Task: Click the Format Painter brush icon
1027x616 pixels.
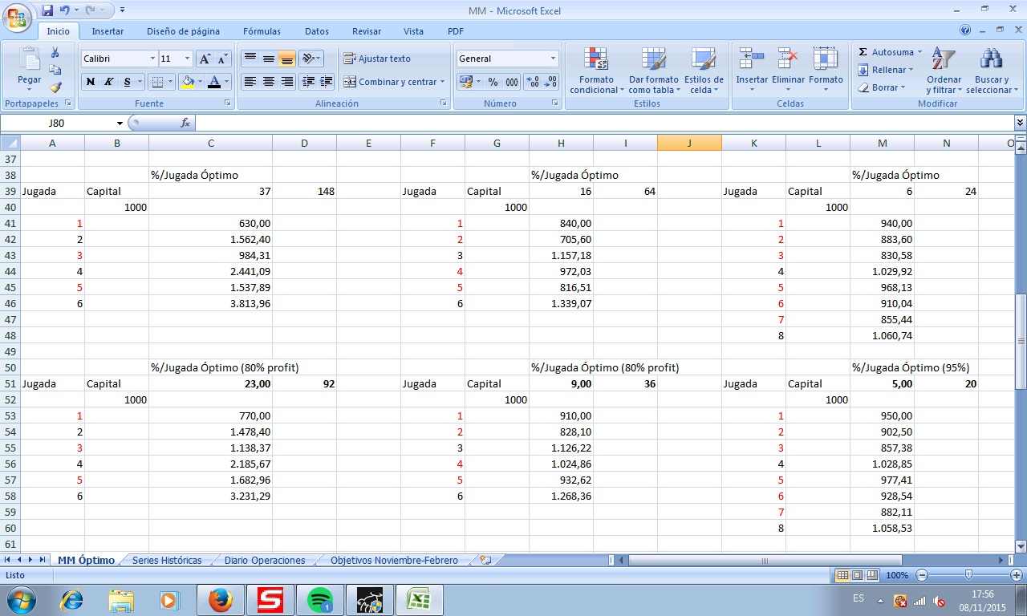Action: pos(55,87)
